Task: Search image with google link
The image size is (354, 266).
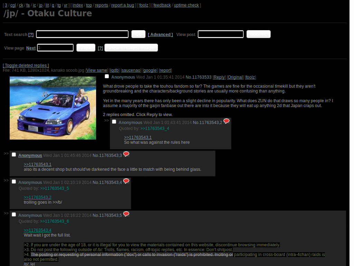Action: click(x=150, y=70)
